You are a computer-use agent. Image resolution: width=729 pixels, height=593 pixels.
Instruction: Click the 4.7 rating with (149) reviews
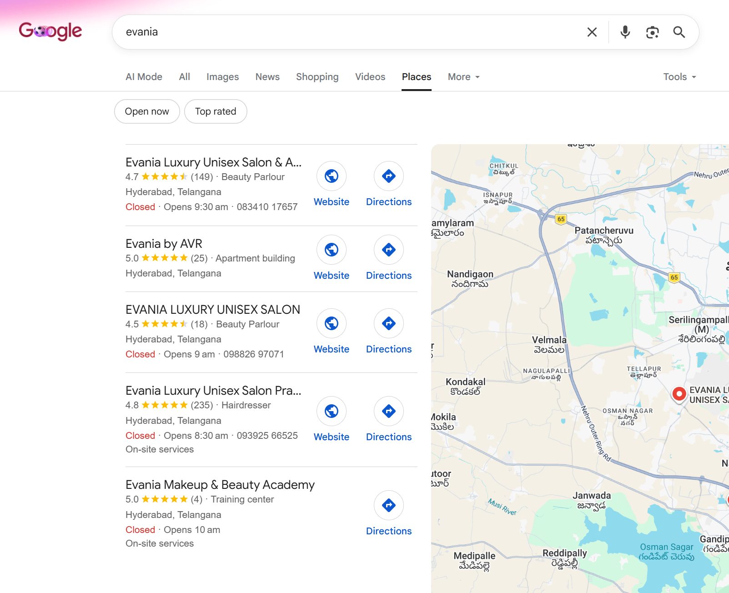tap(169, 177)
